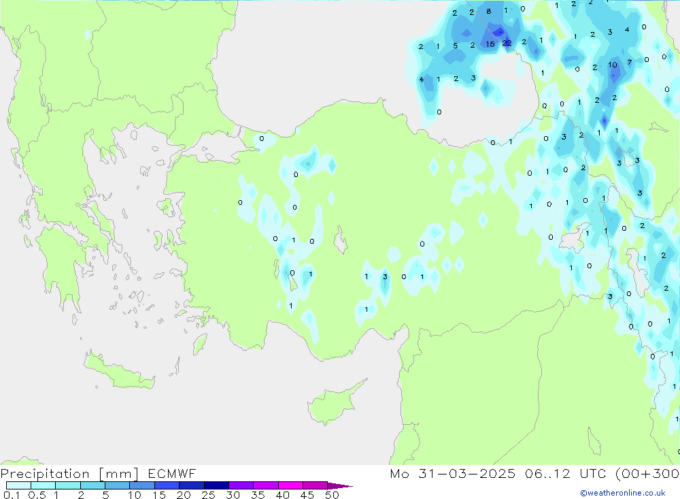Click the '50' legend scale label
The width and height of the screenshot is (680, 499).
point(332,495)
